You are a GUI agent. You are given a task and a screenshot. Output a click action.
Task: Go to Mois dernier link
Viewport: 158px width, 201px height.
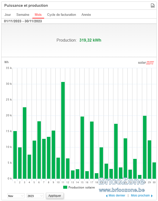tap(117, 195)
